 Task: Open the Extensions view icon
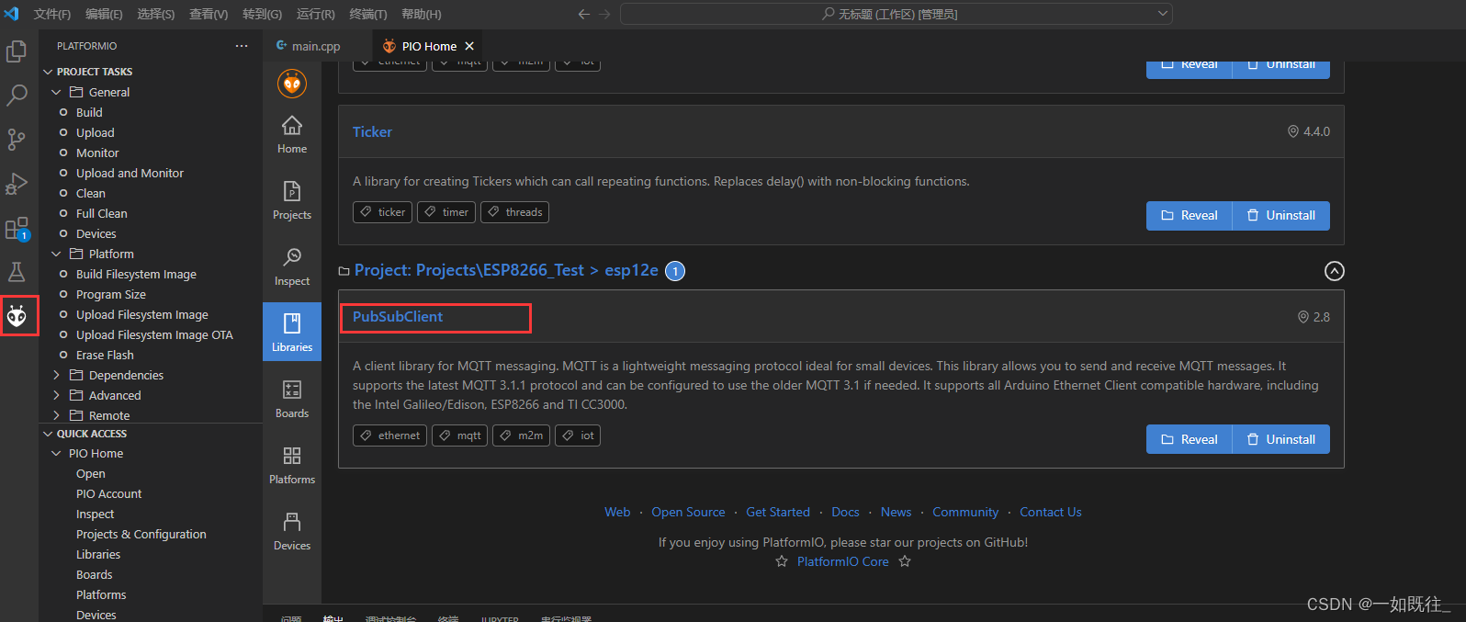(17, 228)
